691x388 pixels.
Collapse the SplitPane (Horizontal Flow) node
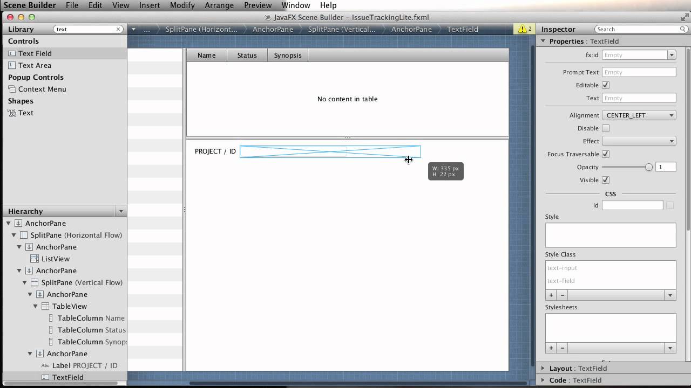pyautogui.click(x=14, y=235)
